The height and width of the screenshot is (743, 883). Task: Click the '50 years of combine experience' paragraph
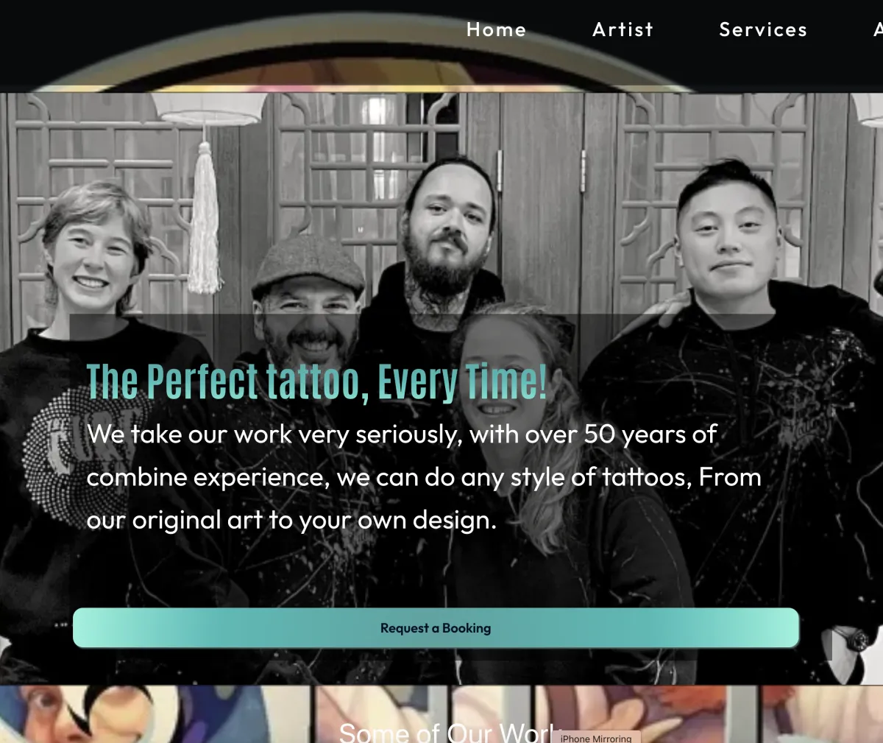click(424, 477)
